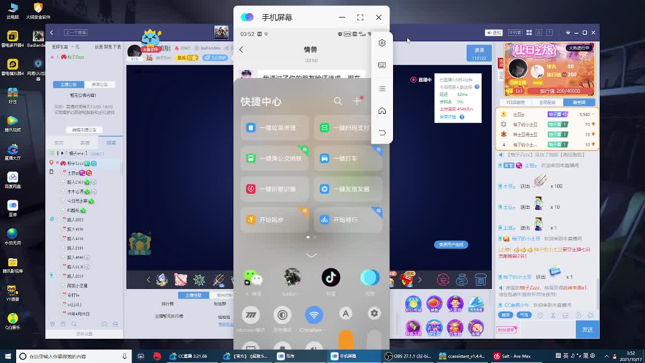Toggle the auto-brightness 'A' quick setting
The width and height of the screenshot is (645, 363).
[x=346, y=313]
